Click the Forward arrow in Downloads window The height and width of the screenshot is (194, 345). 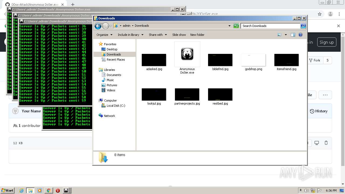tap(105, 26)
